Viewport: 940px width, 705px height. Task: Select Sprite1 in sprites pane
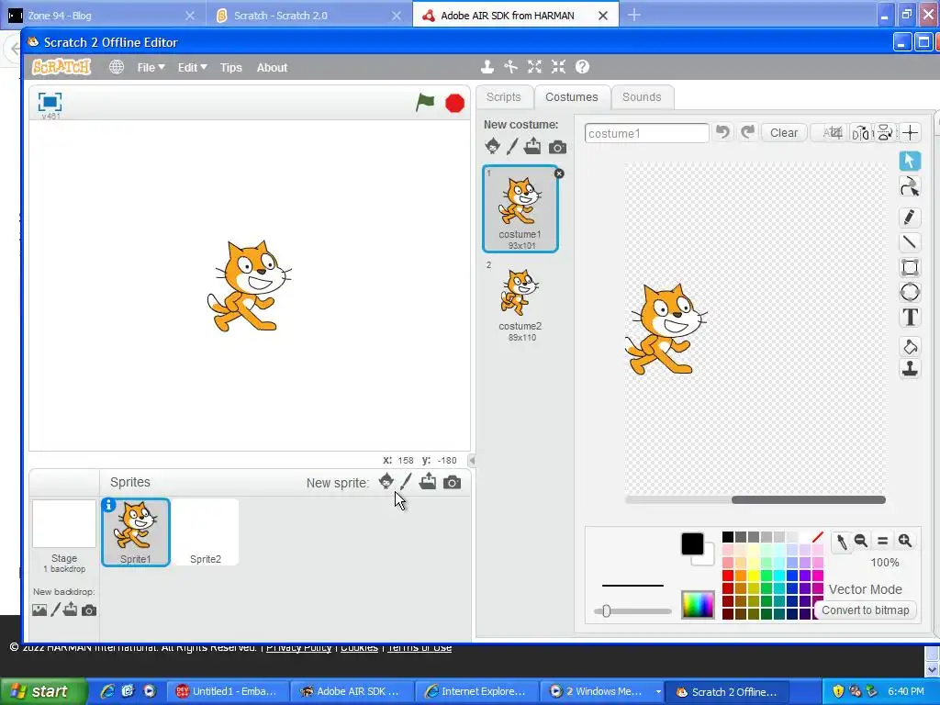pos(136,532)
